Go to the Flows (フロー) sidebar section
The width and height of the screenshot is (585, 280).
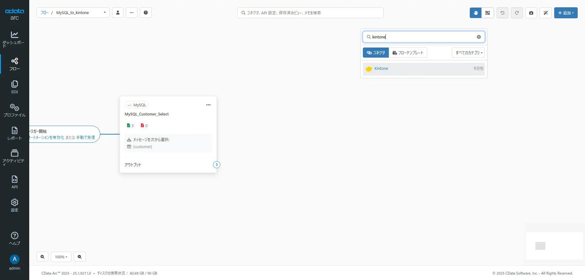(x=14, y=64)
